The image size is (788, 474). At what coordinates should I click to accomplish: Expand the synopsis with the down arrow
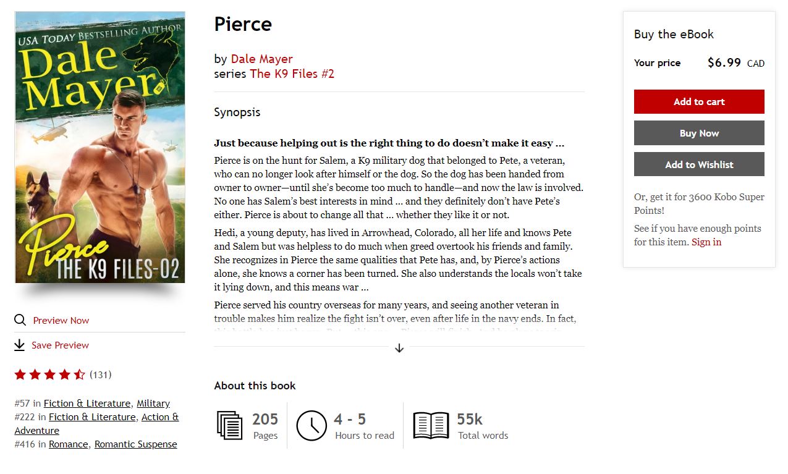coord(399,348)
